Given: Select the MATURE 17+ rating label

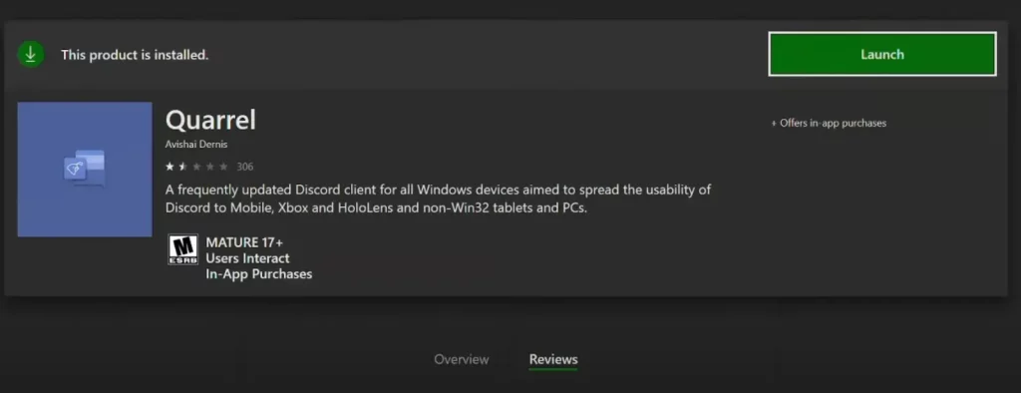Looking at the screenshot, I should 244,242.
